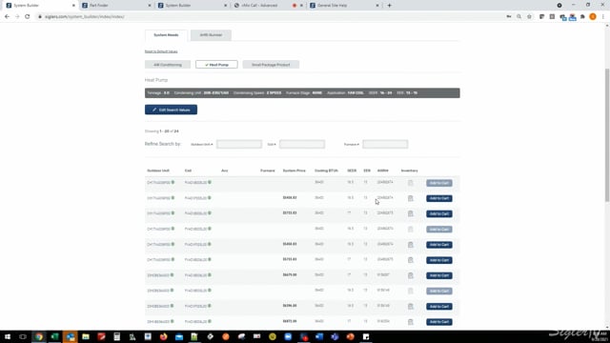610x343 pixels.
Task: Focus the Furnace refine input field
Action: click(x=385, y=144)
